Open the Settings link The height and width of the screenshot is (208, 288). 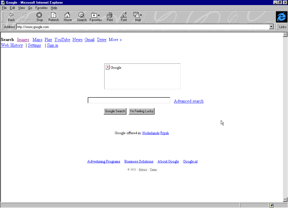(34, 45)
